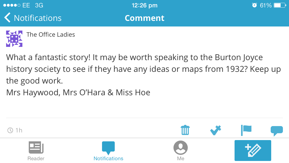Reply using the speech bubble icon
This screenshot has width=289, height=163.
tap(277, 131)
